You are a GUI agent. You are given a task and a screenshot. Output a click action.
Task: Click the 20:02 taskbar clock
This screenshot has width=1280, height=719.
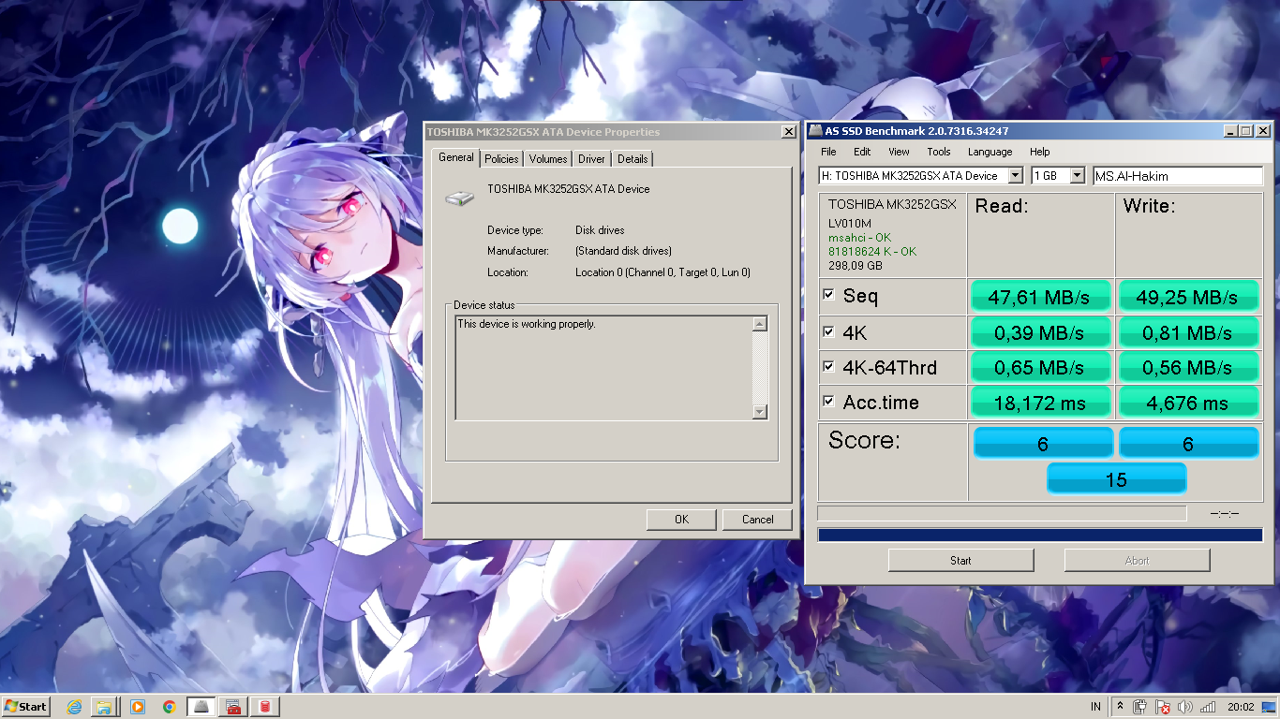point(1241,707)
